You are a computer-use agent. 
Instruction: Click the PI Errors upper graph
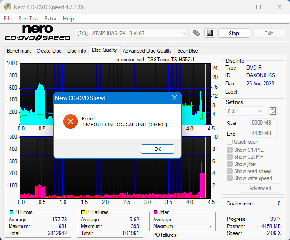(x=115, y=94)
